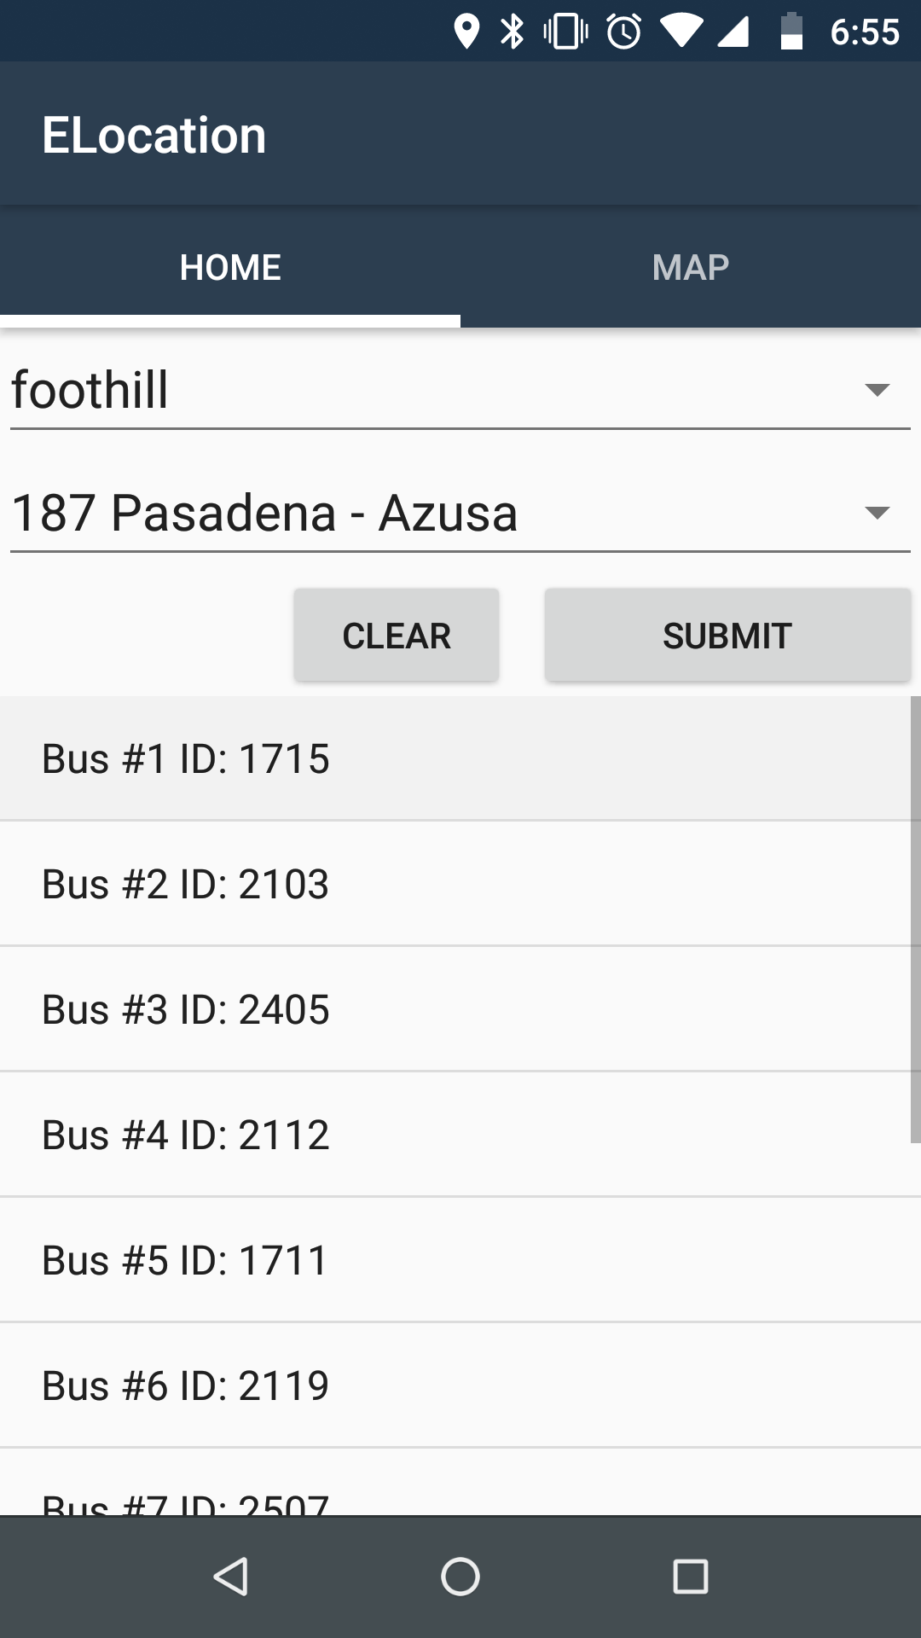Tap the Bluetooth status icon
Screen dimensions: 921x1638
(512, 32)
